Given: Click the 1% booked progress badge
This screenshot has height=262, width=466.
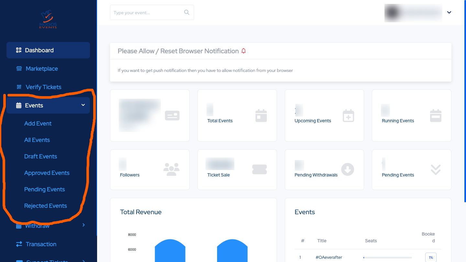Looking at the screenshot, I should (x=431, y=257).
